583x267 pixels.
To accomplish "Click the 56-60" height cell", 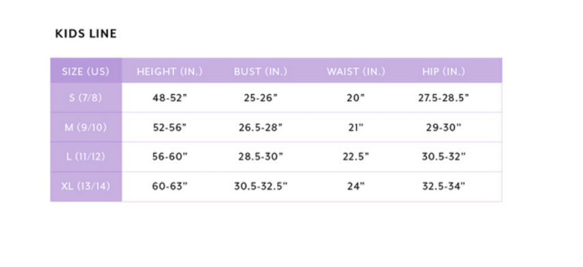I will pyautogui.click(x=169, y=156).
